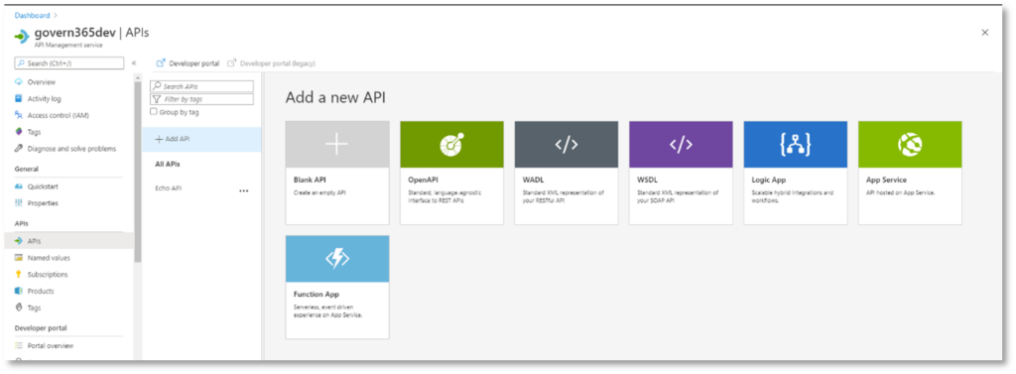Focus the Filter by tags field

[202, 99]
